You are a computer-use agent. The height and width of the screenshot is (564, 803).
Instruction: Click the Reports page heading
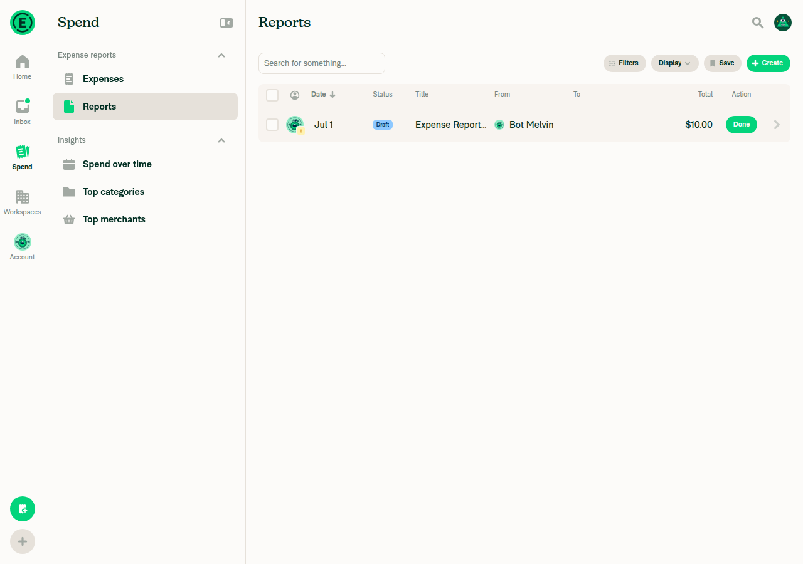click(285, 23)
